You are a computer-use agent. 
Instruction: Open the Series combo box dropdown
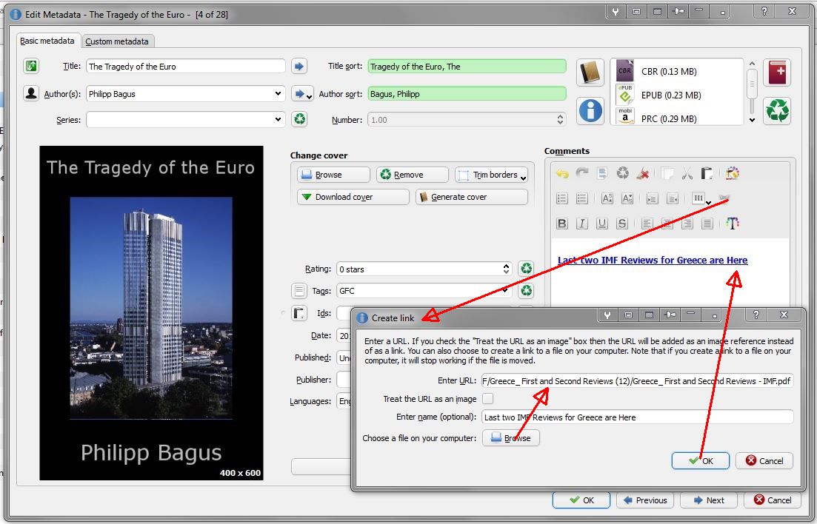[x=278, y=119]
